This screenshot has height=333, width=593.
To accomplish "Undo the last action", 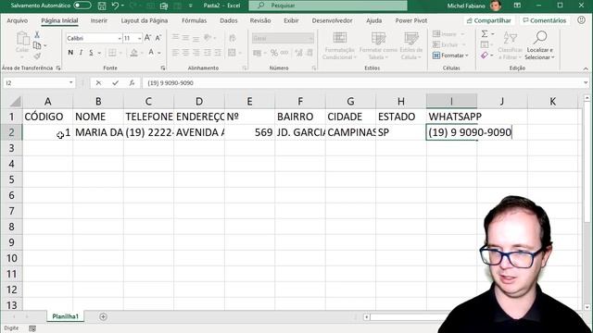I will coord(115,6).
